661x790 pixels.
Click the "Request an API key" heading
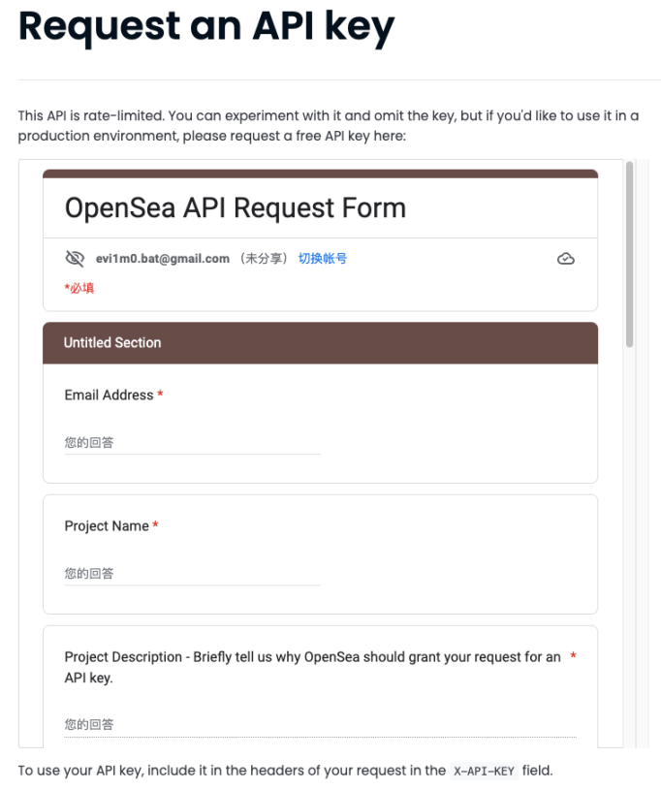[x=206, y=27]
